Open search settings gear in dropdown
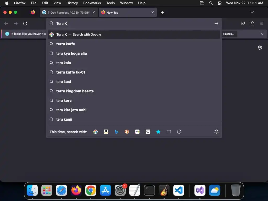The image size is (268, 201). (216, 132)
